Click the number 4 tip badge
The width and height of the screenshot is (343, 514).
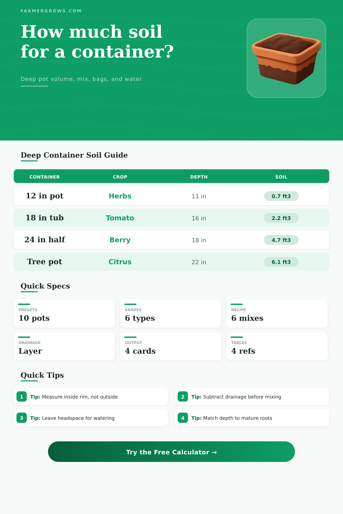tap(183, 418)
